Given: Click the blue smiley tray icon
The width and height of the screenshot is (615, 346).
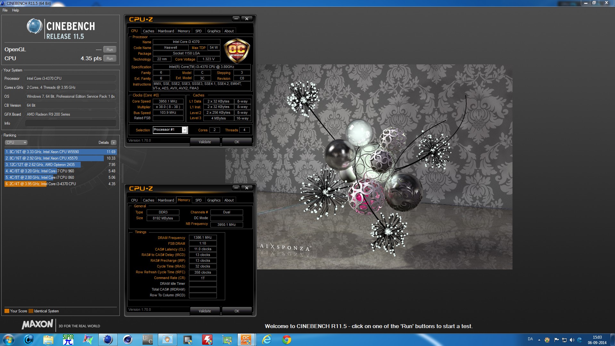Looking at the screenshot, I should click(x=580, y=340).
